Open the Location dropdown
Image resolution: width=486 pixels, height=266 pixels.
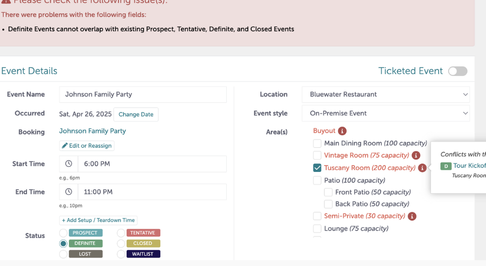[x=385, y=95]
